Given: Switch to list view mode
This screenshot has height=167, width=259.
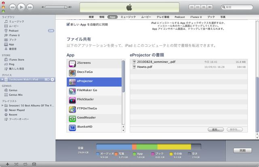Looking at the screenshot, I should click(x=192, y=7).
